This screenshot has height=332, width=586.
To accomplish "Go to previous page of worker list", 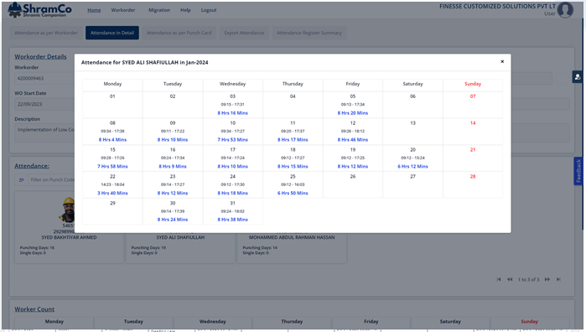I will (x=510, y=279).
